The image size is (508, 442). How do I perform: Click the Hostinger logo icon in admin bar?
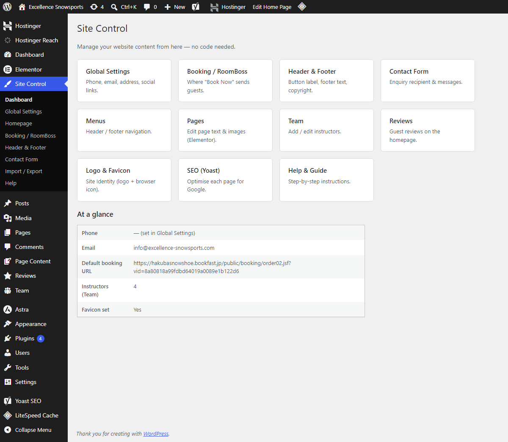point(215,7)
